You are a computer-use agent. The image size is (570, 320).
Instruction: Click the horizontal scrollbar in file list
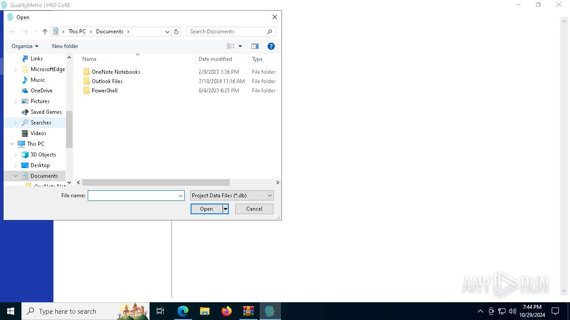(x=156, y=183)
